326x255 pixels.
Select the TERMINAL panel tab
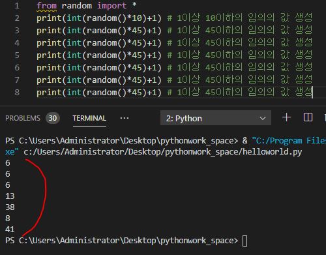tap(89, 118)
